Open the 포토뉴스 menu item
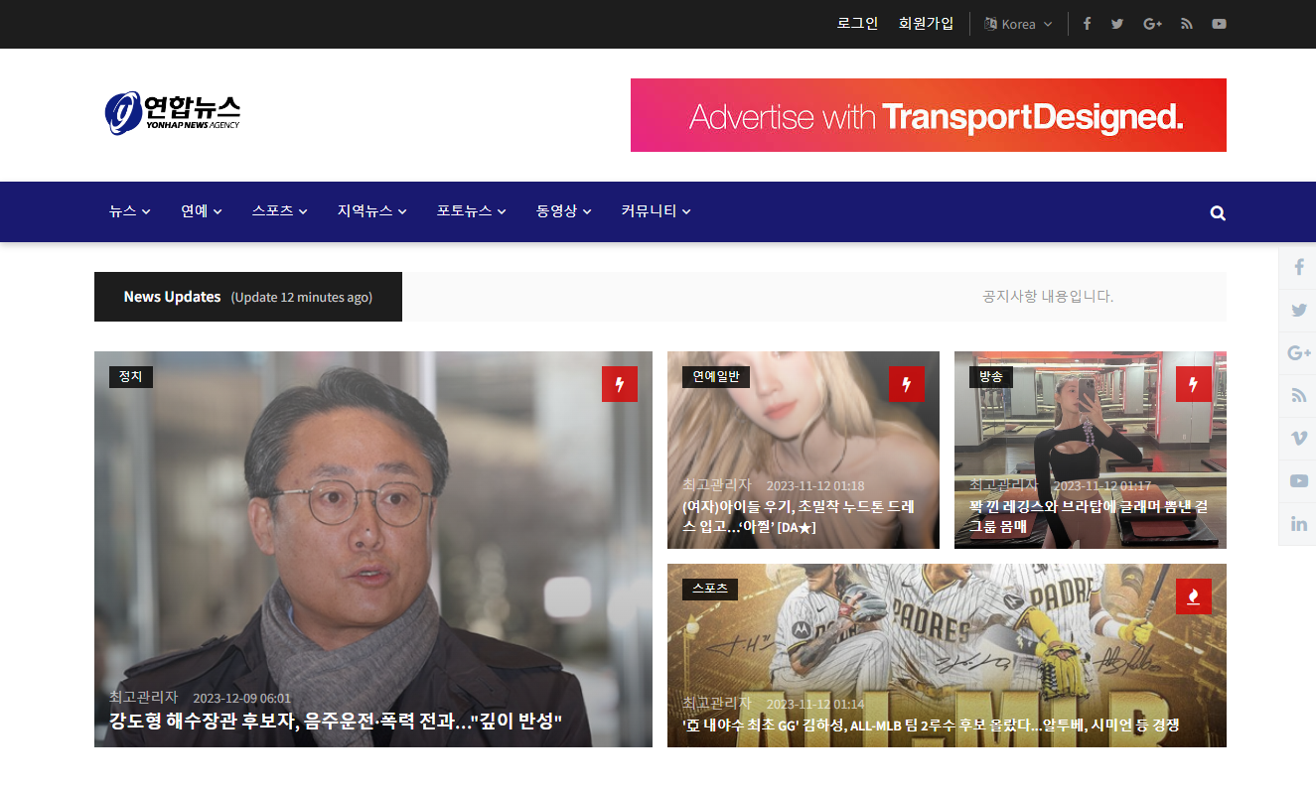The width and height of the screenshot is (1316, 791). (471, 211)
